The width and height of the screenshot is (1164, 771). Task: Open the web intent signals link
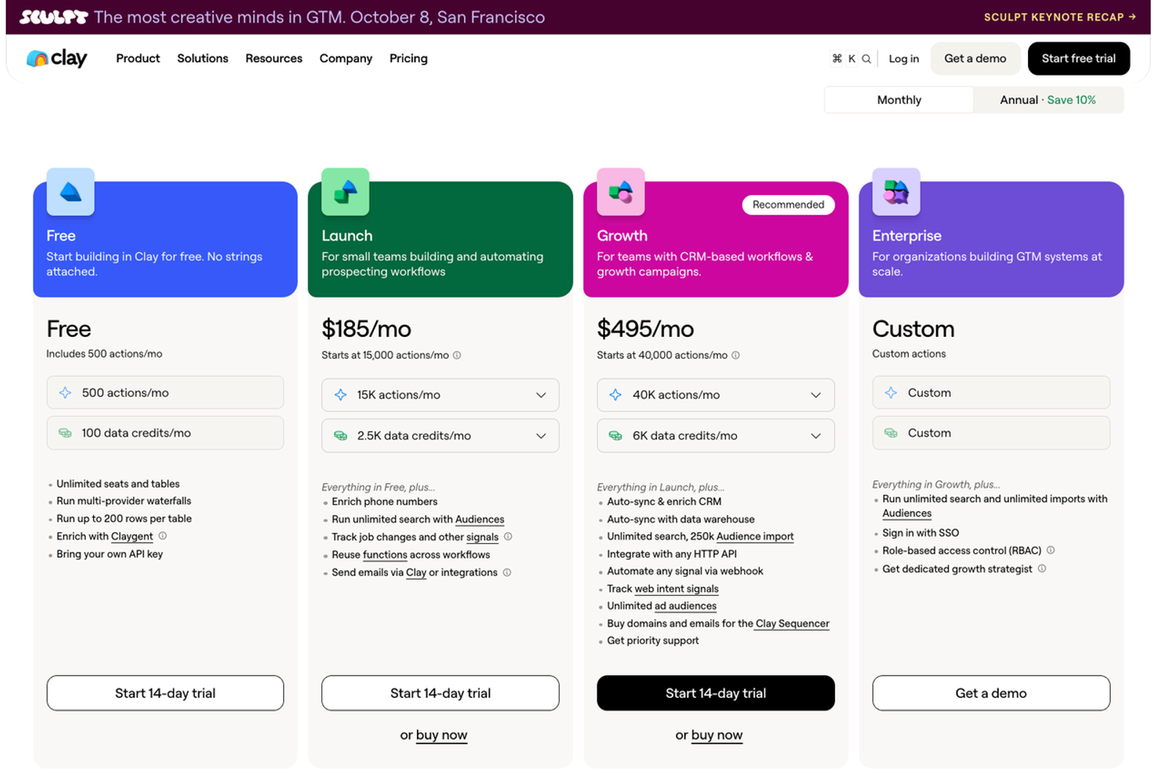677,588
